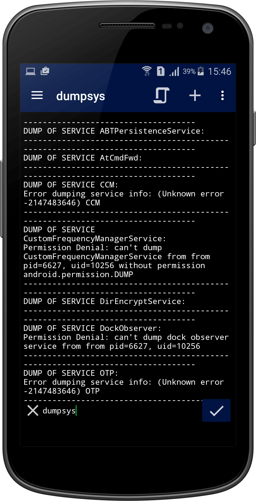Tap the DUMP OF SERVICE DockObserver line
Image resolution: width=256 pixels, height=501 pixels.
coord(92,328)
